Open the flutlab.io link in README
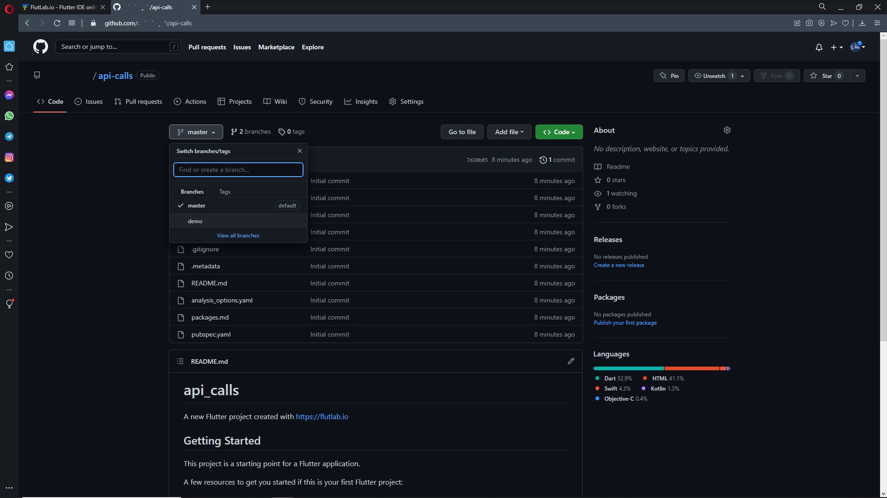This screenshot has width=887, height=498. [322, 416]
